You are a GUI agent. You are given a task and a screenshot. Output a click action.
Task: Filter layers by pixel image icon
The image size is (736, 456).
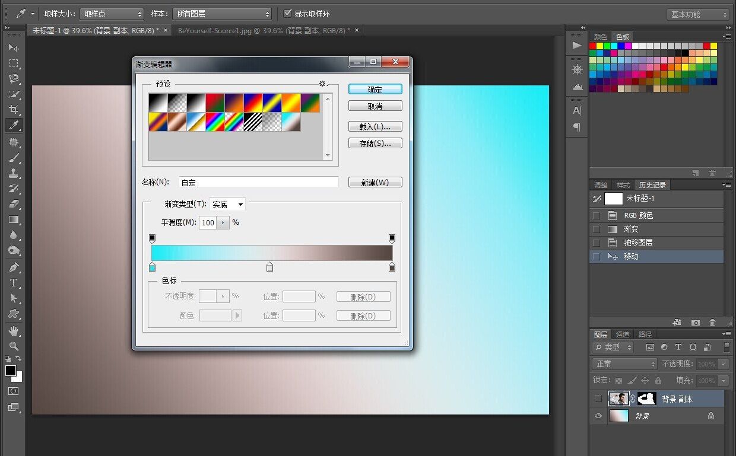[x=650, y=347]
